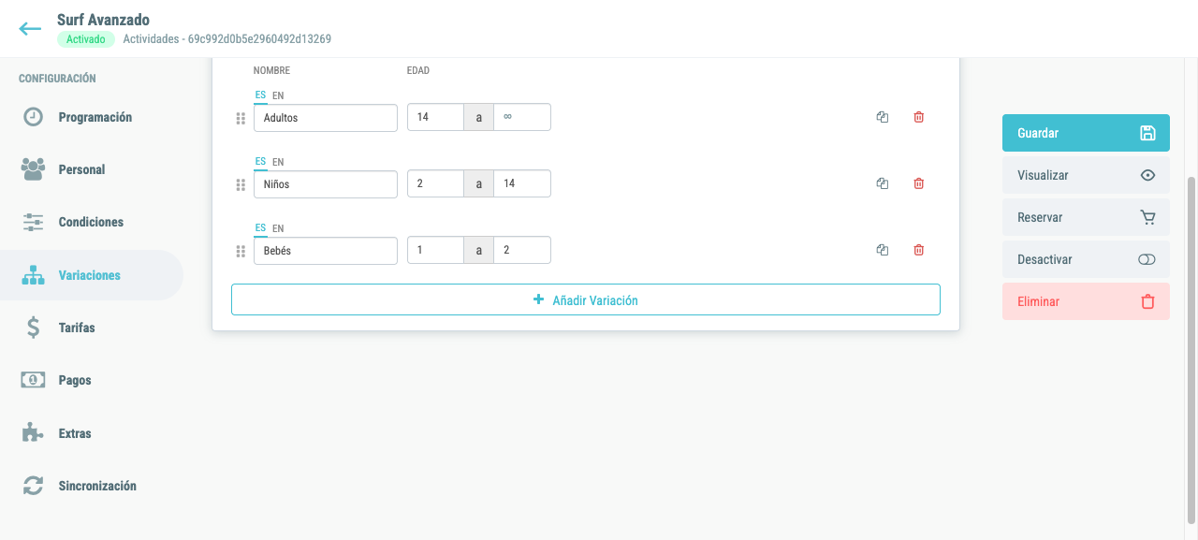Screen dimensions: 1198x540
Task: Duplicate the Niños variation
Action: click(882, 183)
